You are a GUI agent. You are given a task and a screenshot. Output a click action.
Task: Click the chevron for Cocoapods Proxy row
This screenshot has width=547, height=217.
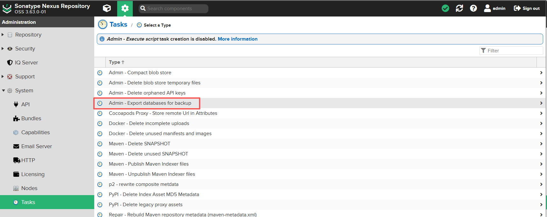click(x=541, y=113)
